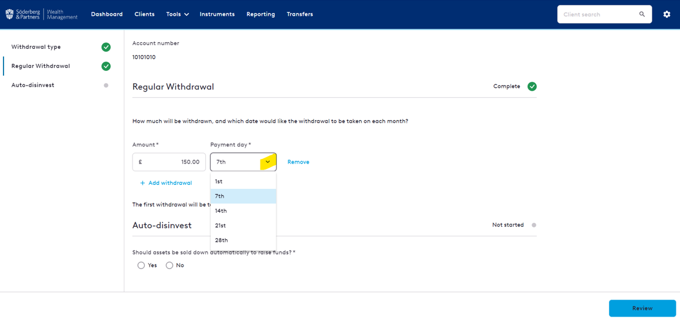Screen dimensions: 680x319
Task: Choose 1st from the payment day list
Action: [x=243, y=182]
